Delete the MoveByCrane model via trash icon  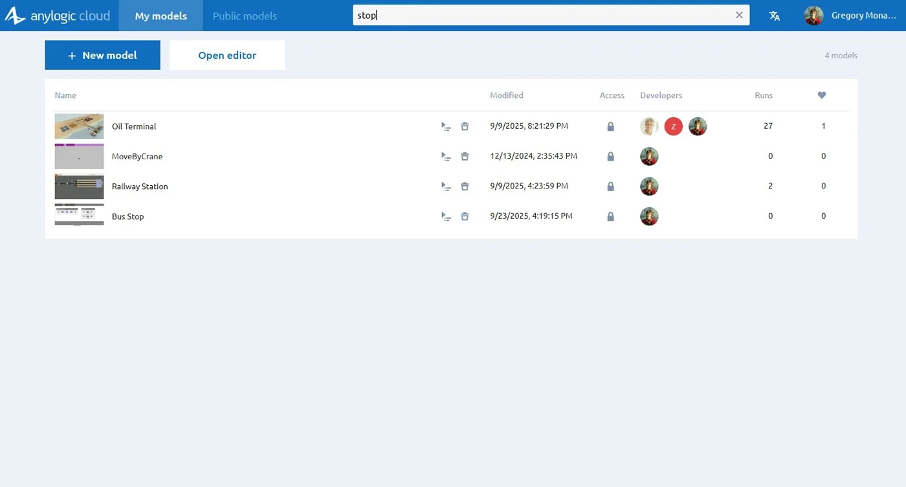[x=465, y=157]
